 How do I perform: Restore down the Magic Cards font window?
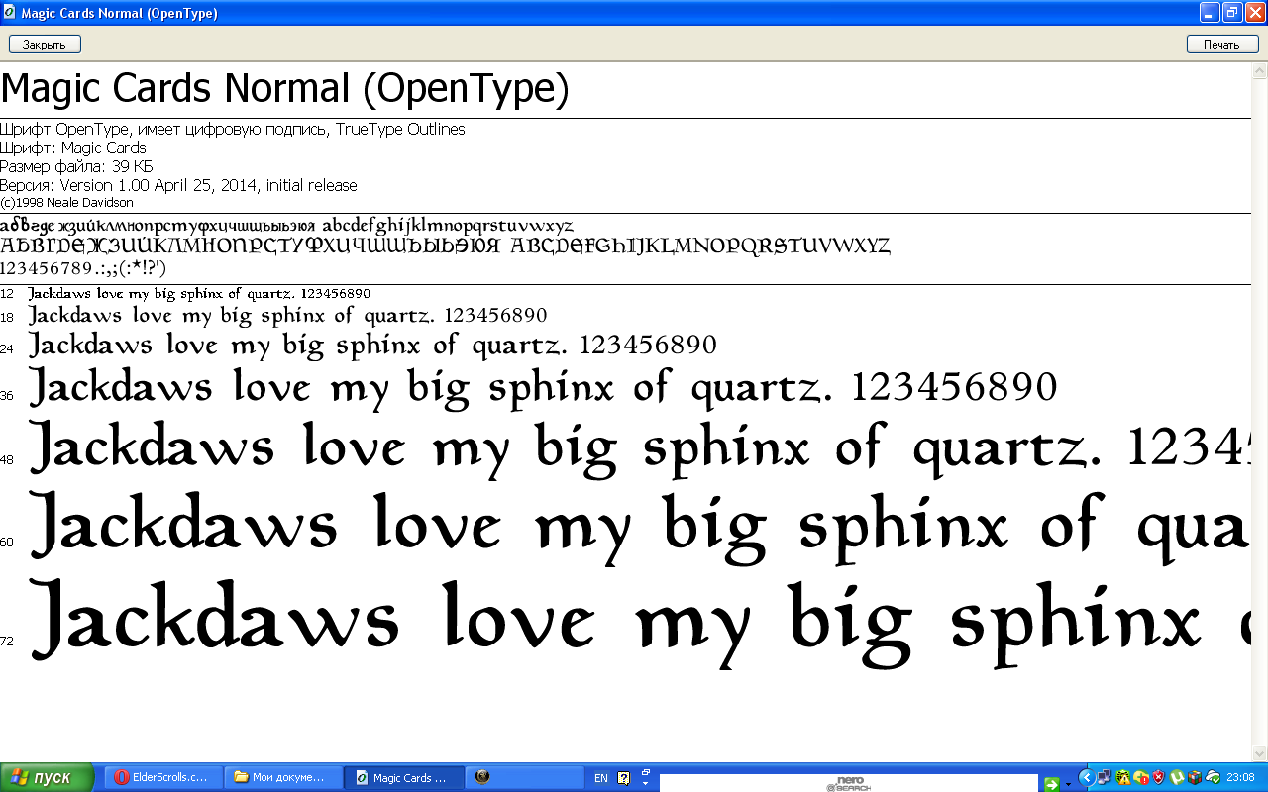click(1232, 13)
